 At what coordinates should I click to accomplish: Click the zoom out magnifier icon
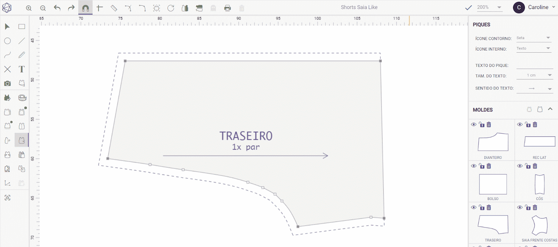click(43, 8)
